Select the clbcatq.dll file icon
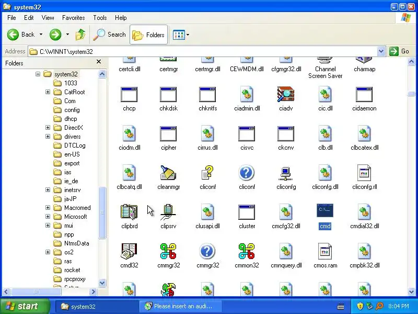This screenshot has width=418, height=314. point(129,173)
